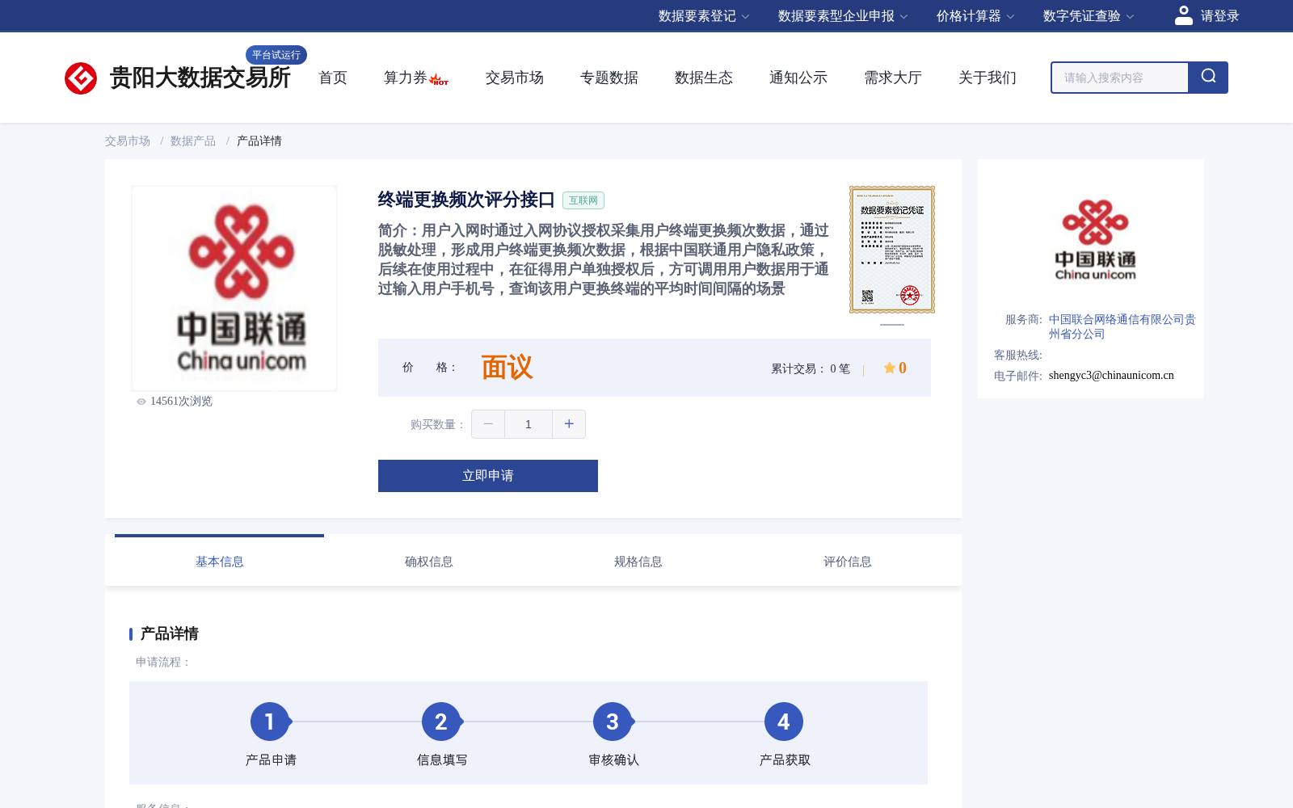Click the large China Unicom product image
Viewport: 1293px width, 808px height.
(234, 288)
